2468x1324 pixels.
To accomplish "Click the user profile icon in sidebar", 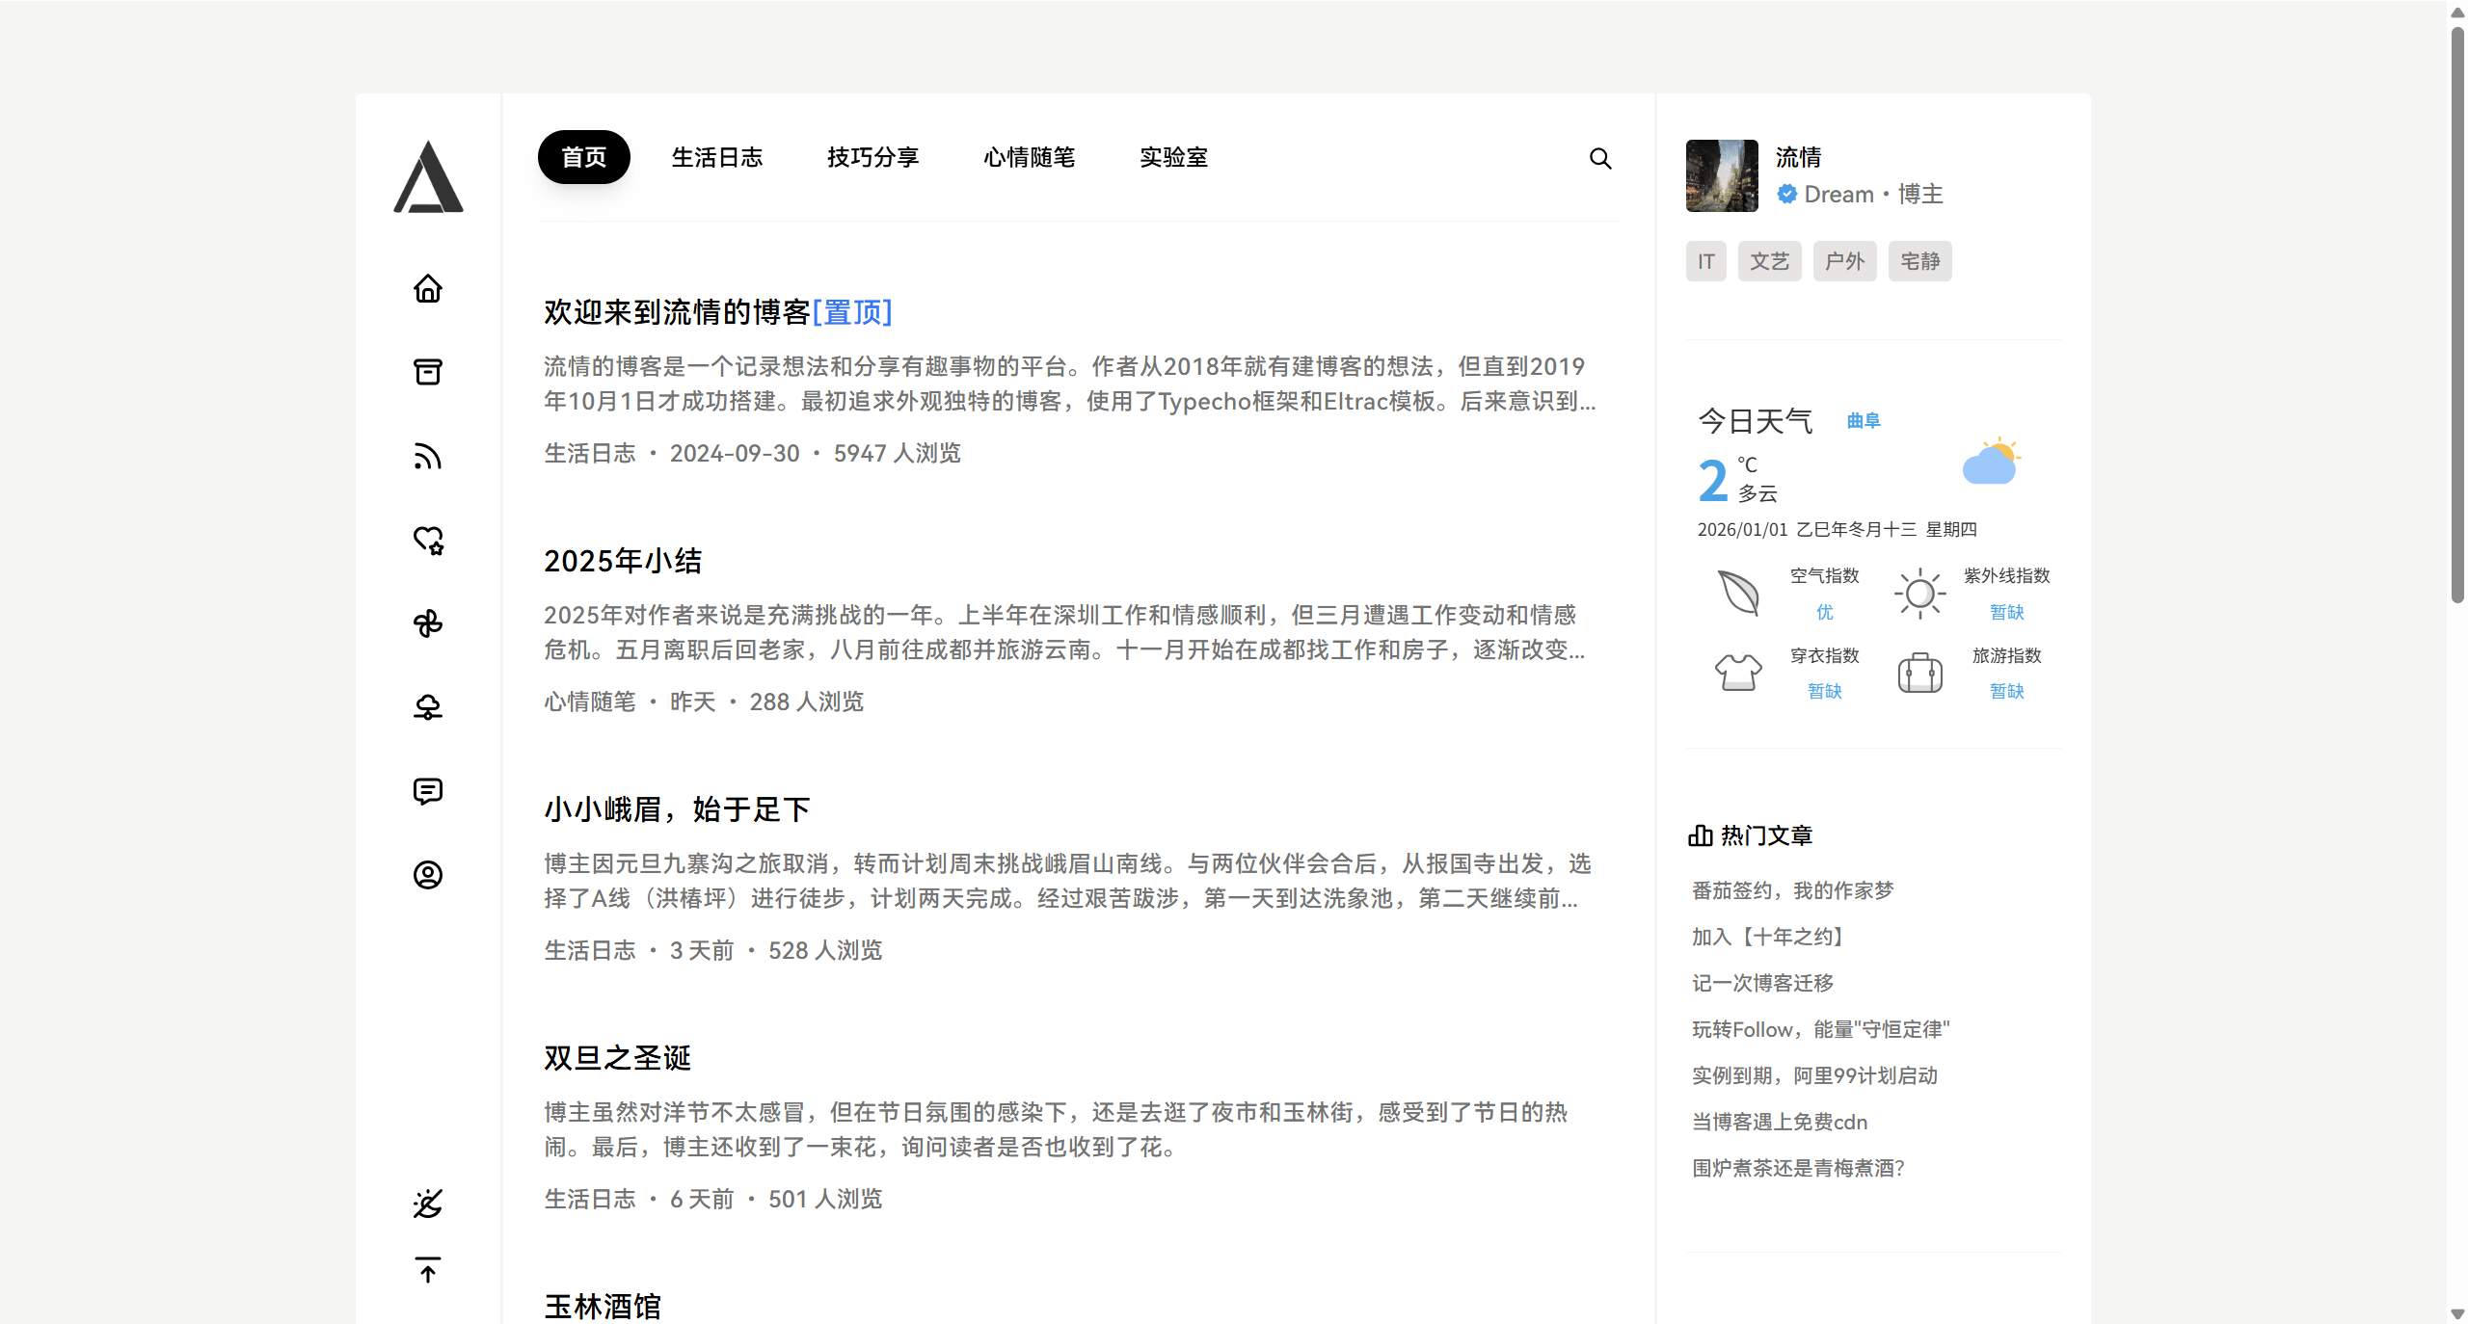I will coord(427,875).
